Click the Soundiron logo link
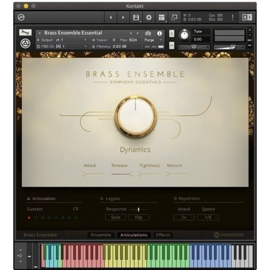 coord(229,235)
